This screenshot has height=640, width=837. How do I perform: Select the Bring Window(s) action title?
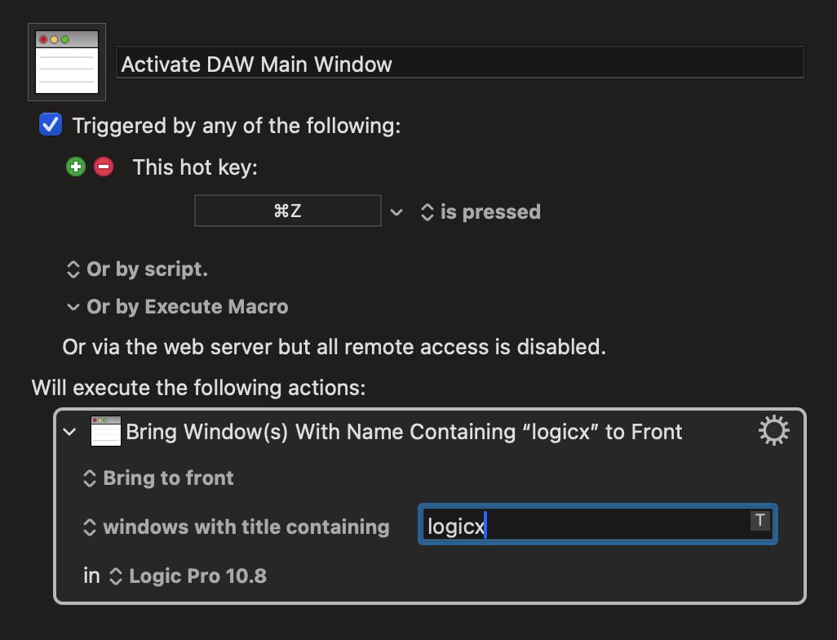(404, 432)
